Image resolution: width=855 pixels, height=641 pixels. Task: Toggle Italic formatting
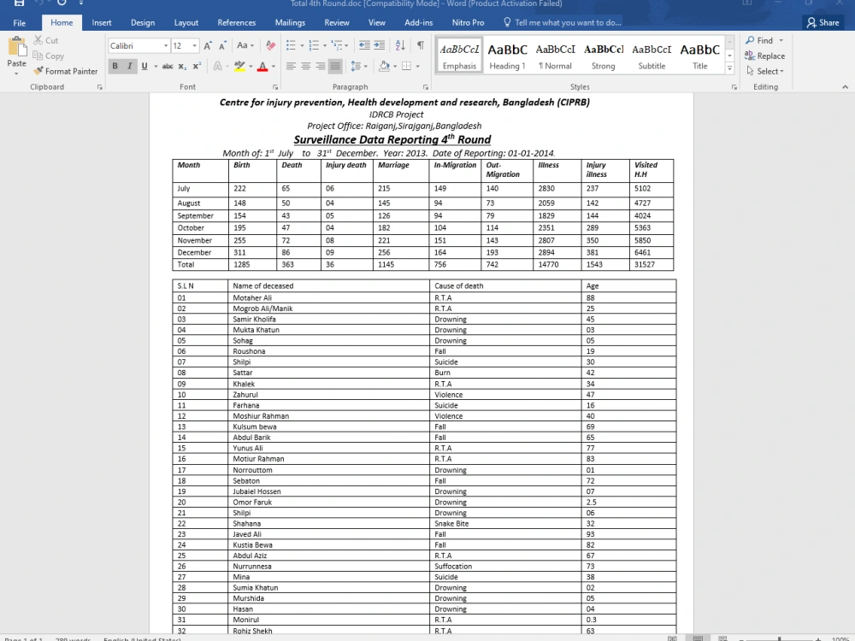click(x=130, y=66)
